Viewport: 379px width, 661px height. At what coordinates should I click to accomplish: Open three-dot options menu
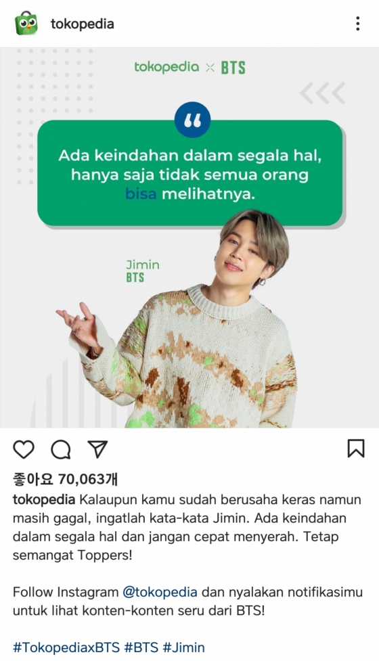pyautogui.click(x=357, y=24)
